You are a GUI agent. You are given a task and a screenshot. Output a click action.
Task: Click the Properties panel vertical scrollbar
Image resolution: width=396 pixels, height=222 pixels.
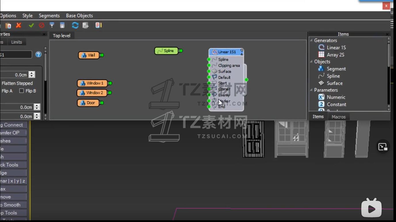click(x=45, y=83)
